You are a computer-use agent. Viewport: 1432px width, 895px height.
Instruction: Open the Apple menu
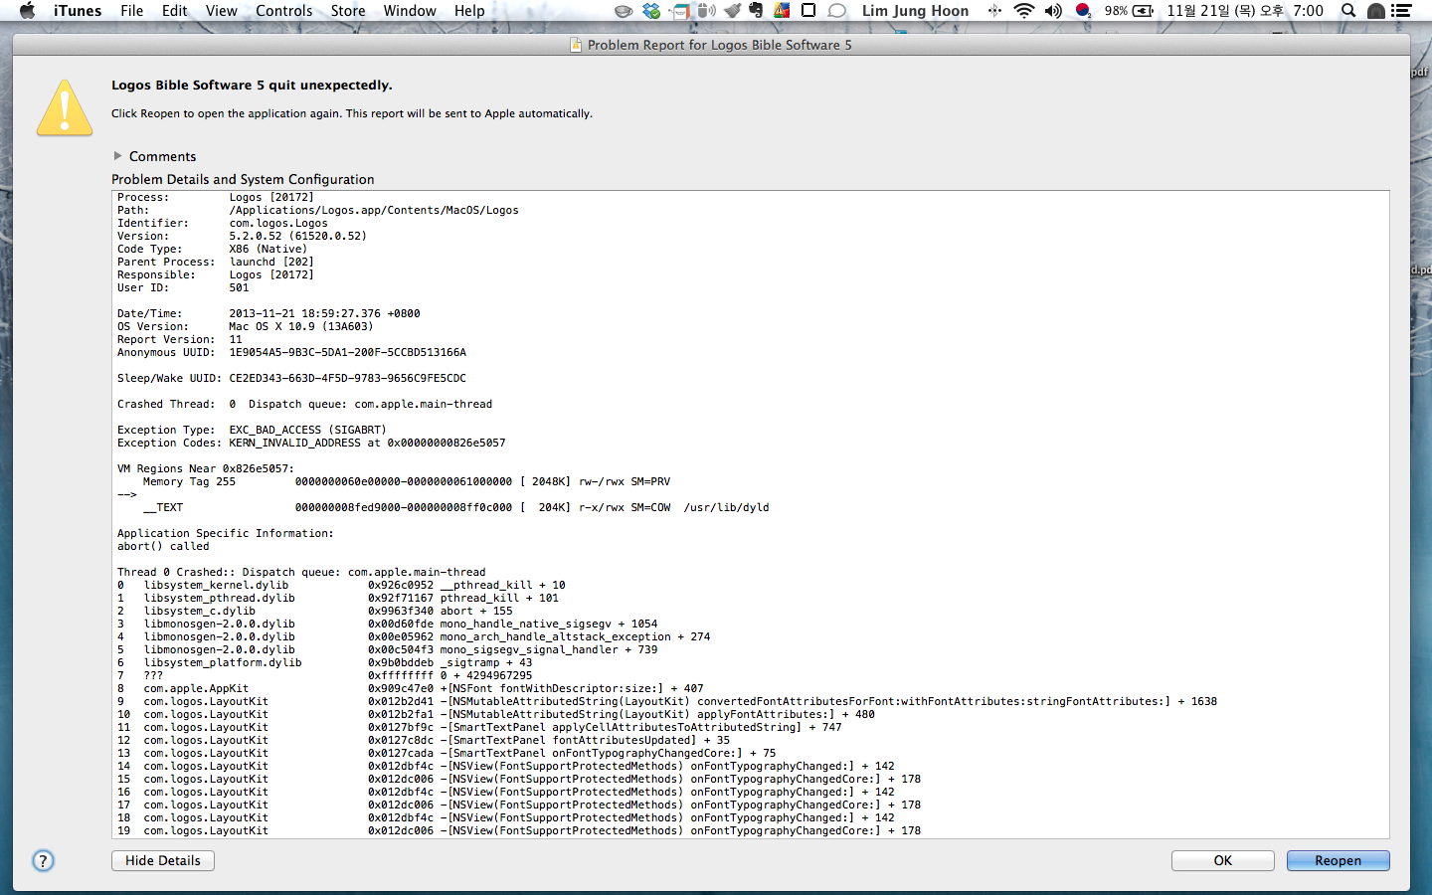point(27,11)
